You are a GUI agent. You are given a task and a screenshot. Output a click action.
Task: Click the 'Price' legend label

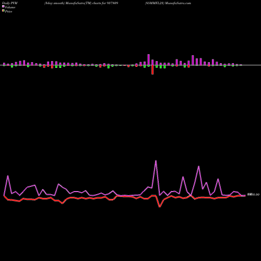tap(8, 11)
